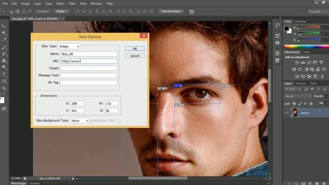Toggle shape layer filter
This screenshot has height=185, width=329.
[x=324, y=89]
